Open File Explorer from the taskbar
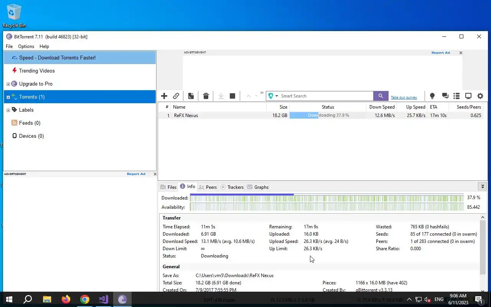 point(47,299)
